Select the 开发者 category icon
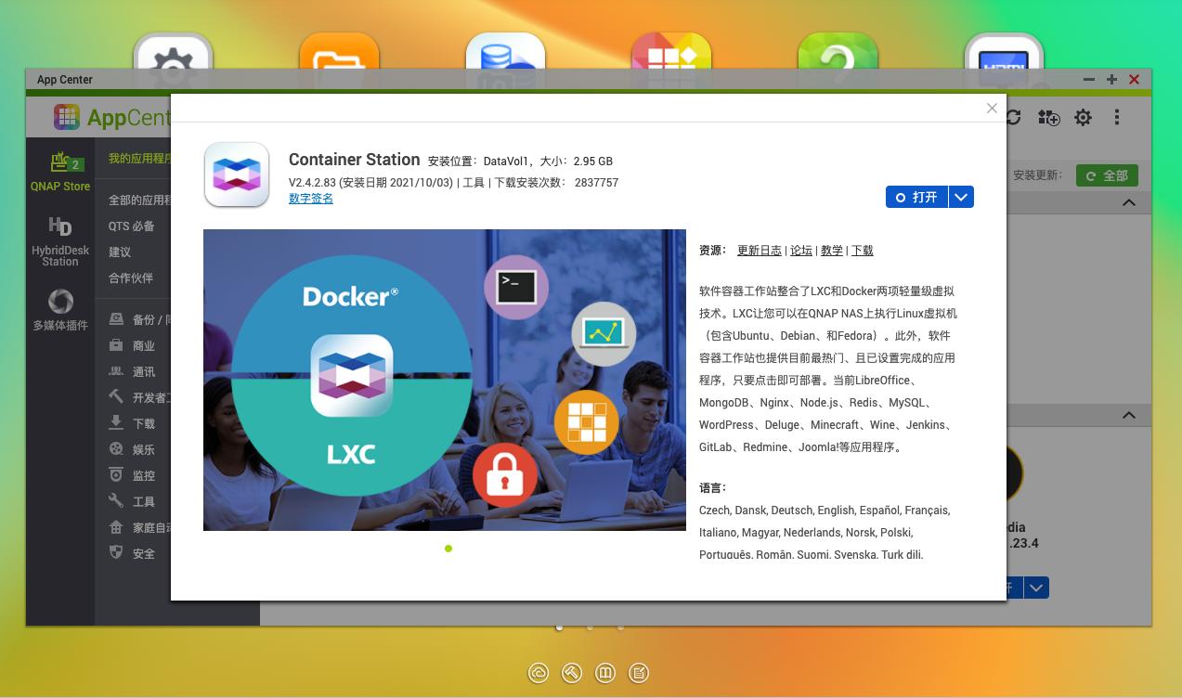 116,397
